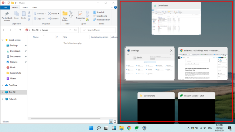
Task: Click the Back navigation arrow
Action: click(x=4, y=30)
